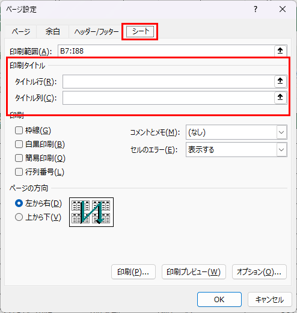Open 印刷プレビュー(W) button
Viewport: 297px width, 313px height.
(194, 272)
